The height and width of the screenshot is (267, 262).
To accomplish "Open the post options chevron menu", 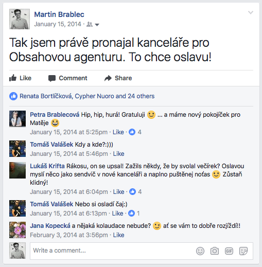I will coord(251,12).
